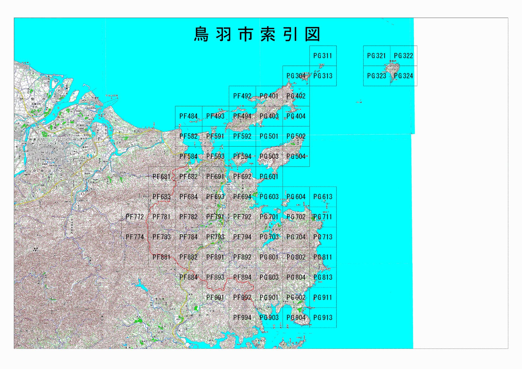The height and width of the screenshot is (369, 522).
Task: Choose index cell PF492
Action: 242,96
